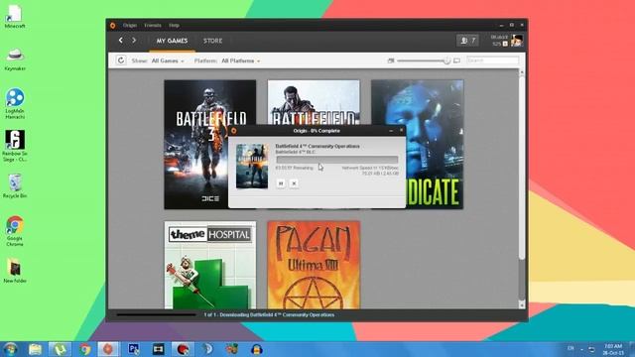
Task: Select the Recycle Bin desktop icon
Action: coord(15,186)
